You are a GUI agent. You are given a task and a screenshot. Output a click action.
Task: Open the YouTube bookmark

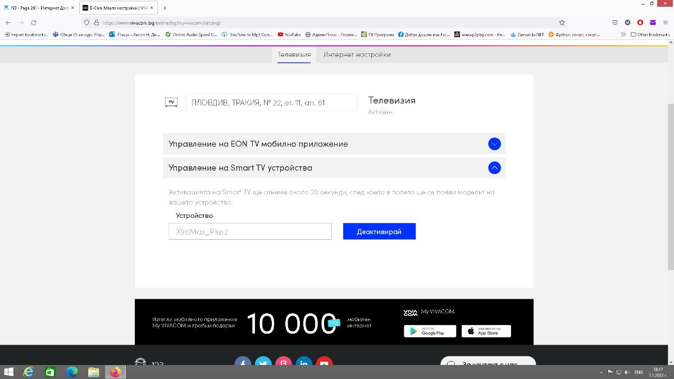(289, 34)
